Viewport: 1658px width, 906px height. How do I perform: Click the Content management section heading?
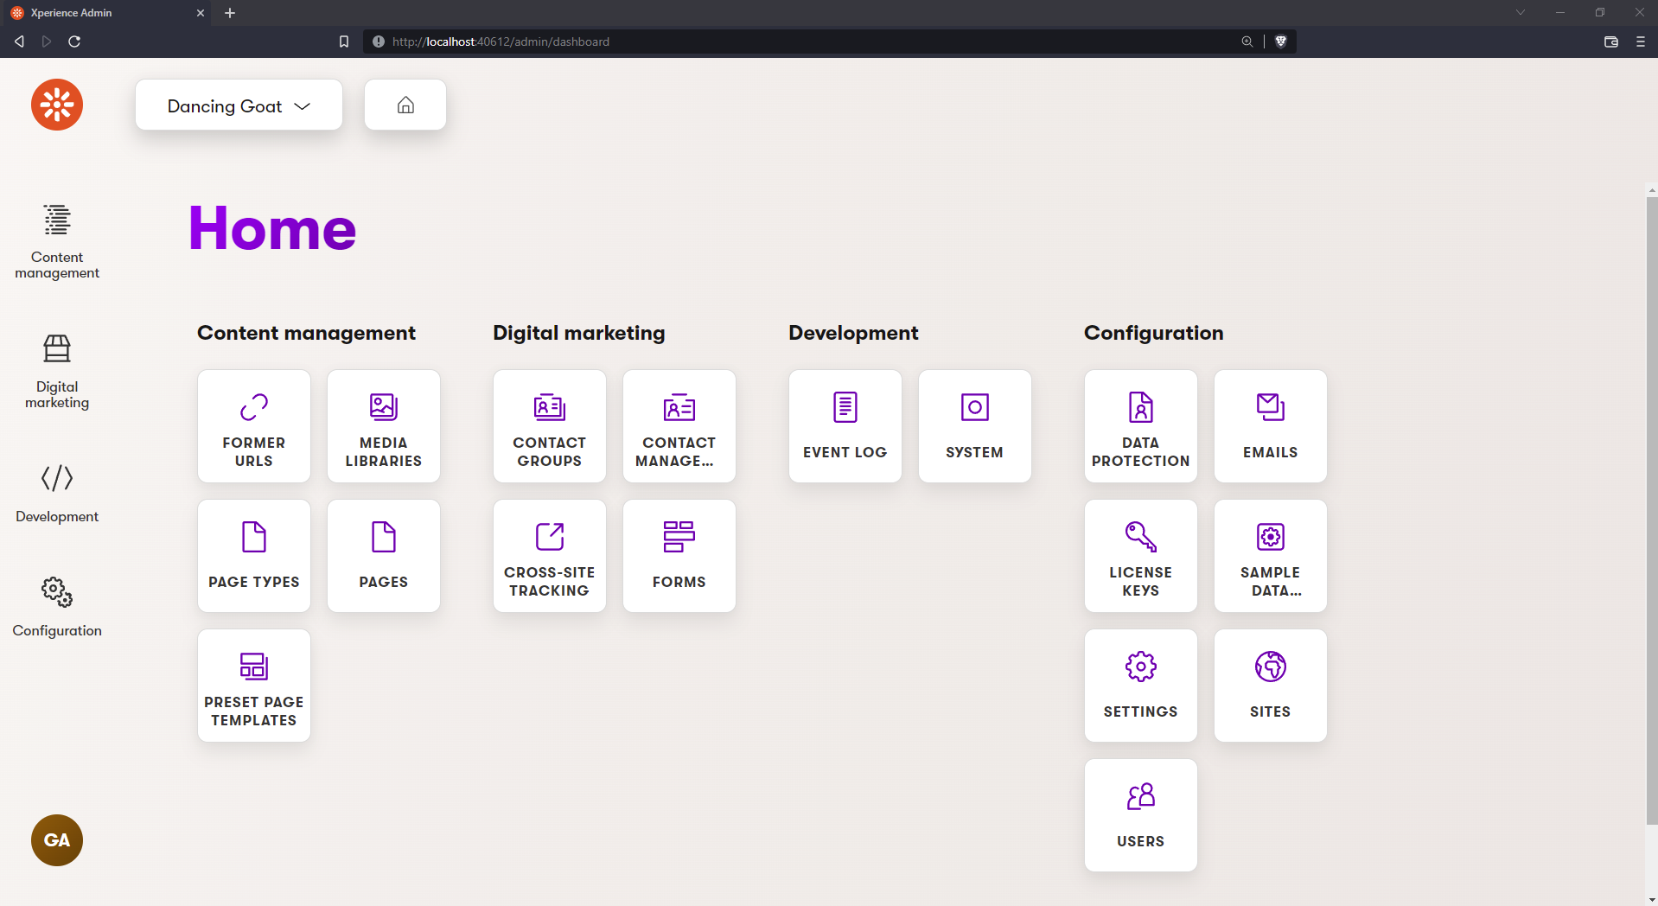pos(306,333)
